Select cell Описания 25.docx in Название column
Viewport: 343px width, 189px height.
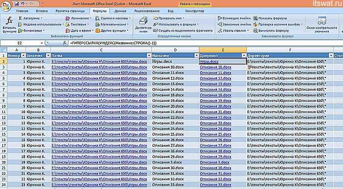175,134
